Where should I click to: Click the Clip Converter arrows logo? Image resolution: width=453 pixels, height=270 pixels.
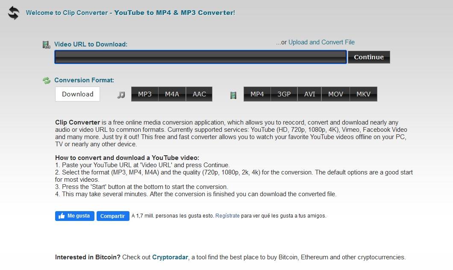tap(14, 13)
